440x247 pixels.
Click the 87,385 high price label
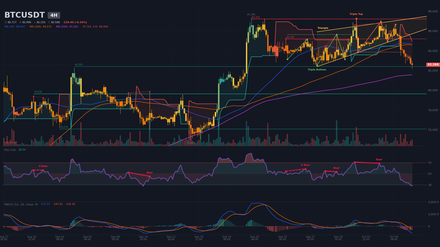(x=251, y=15)
